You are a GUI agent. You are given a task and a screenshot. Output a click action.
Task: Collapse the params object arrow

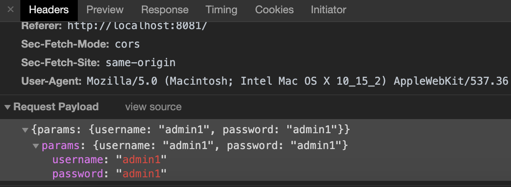pos(36,145)
